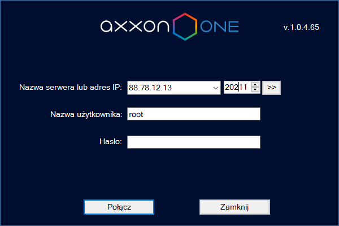339x226 pixels.
Task: Click the Połącz connect button
Action: click(x=119, y=207)
